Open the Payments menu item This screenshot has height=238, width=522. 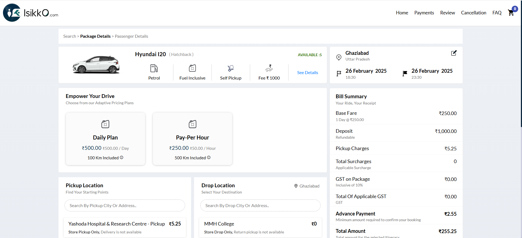424,13
